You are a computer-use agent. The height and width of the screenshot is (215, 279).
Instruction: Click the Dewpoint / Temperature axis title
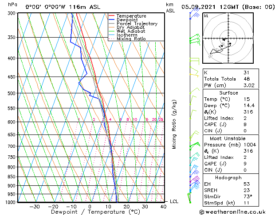pos(95,212)
